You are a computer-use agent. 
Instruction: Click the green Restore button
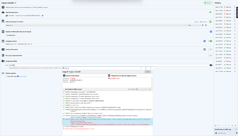[x=208, y=3]
